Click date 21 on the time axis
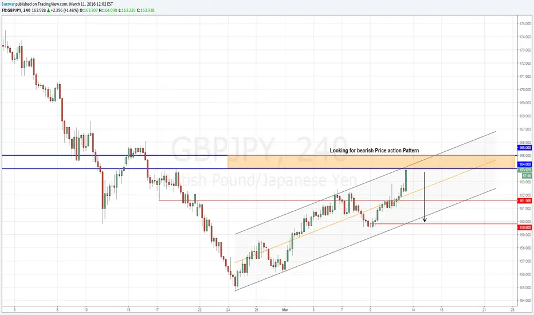Image resolution: width=534 pixels, height=315 pixels. pyautogui.click(x=484, y=310)
